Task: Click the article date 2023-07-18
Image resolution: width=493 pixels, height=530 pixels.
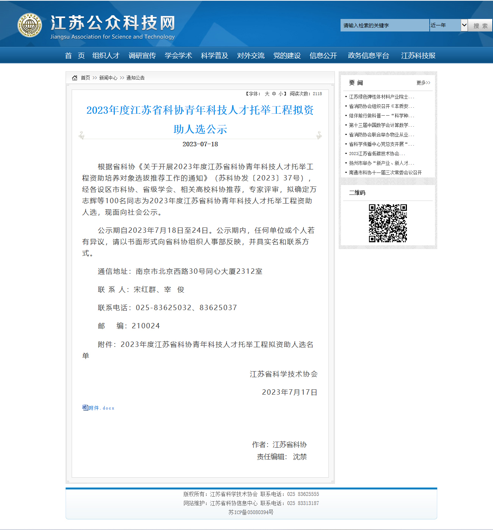Action: point(200,144)
